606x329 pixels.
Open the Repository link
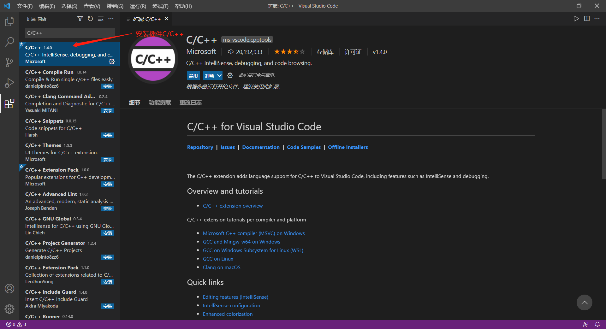(200, 147)
